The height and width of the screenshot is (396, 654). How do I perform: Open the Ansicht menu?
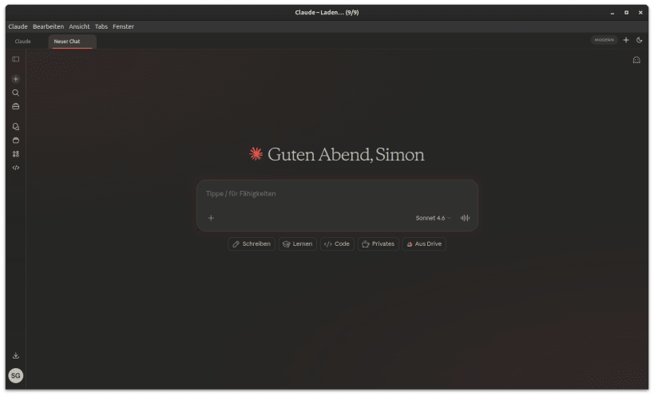tap(79, 26)
